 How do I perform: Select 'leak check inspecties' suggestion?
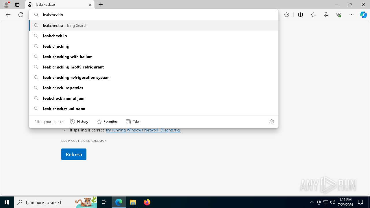(153, 88)
